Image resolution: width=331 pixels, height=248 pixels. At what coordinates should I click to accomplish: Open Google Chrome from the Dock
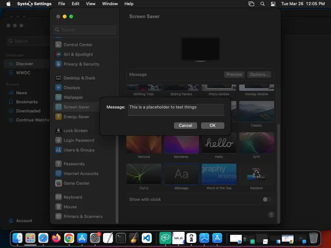tap(69, 238)
